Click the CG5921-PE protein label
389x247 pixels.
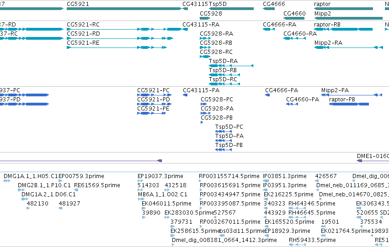coord(153,109)
